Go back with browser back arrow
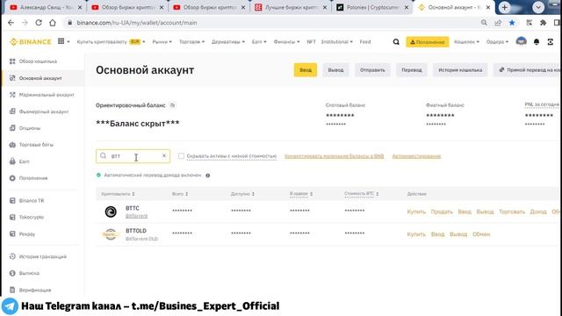The image size is (562, 316). pyautogui.click(x=11, y=23)
